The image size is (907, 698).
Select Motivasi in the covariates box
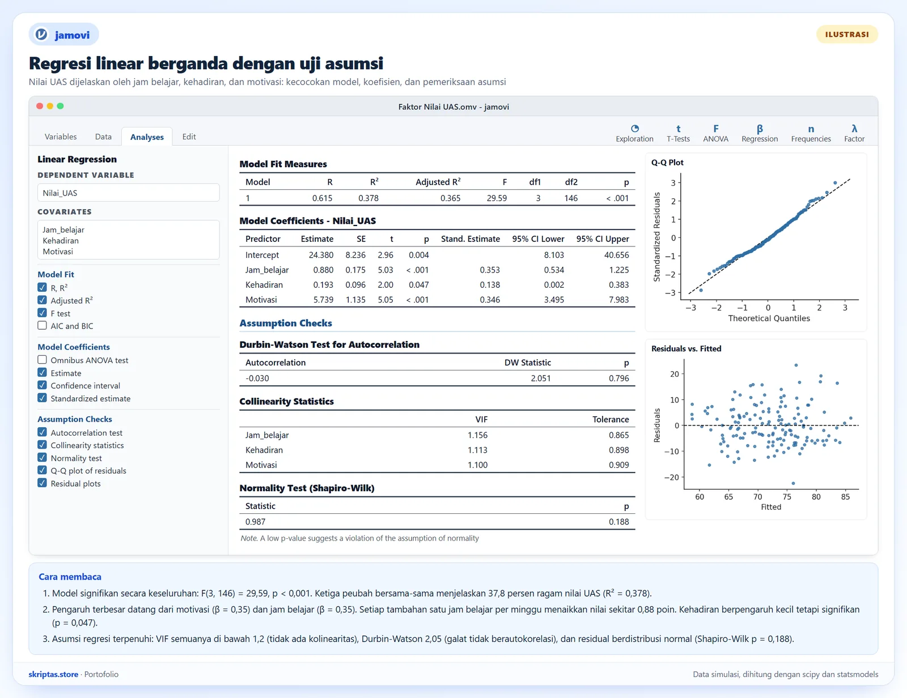pos(58,252)
